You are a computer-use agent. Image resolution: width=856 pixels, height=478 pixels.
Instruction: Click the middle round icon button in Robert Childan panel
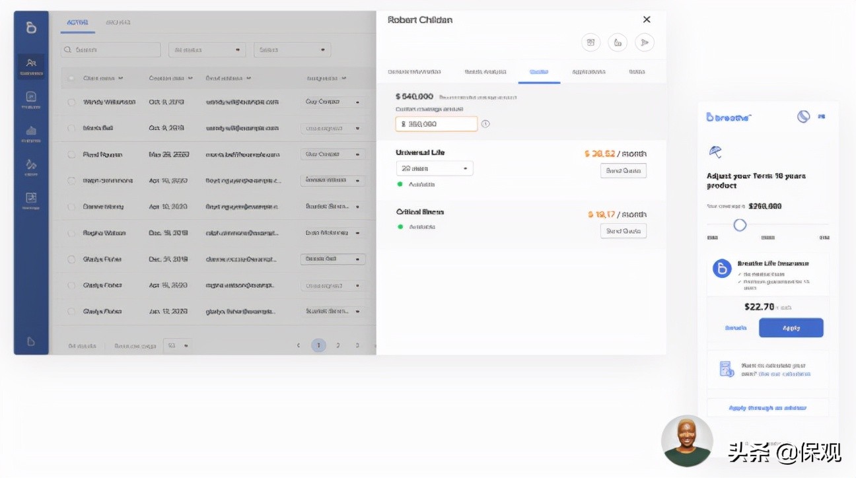618,43
